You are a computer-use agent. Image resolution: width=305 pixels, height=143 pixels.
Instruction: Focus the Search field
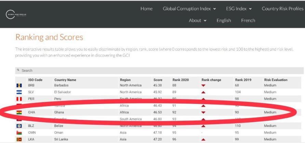pos(159,70)
